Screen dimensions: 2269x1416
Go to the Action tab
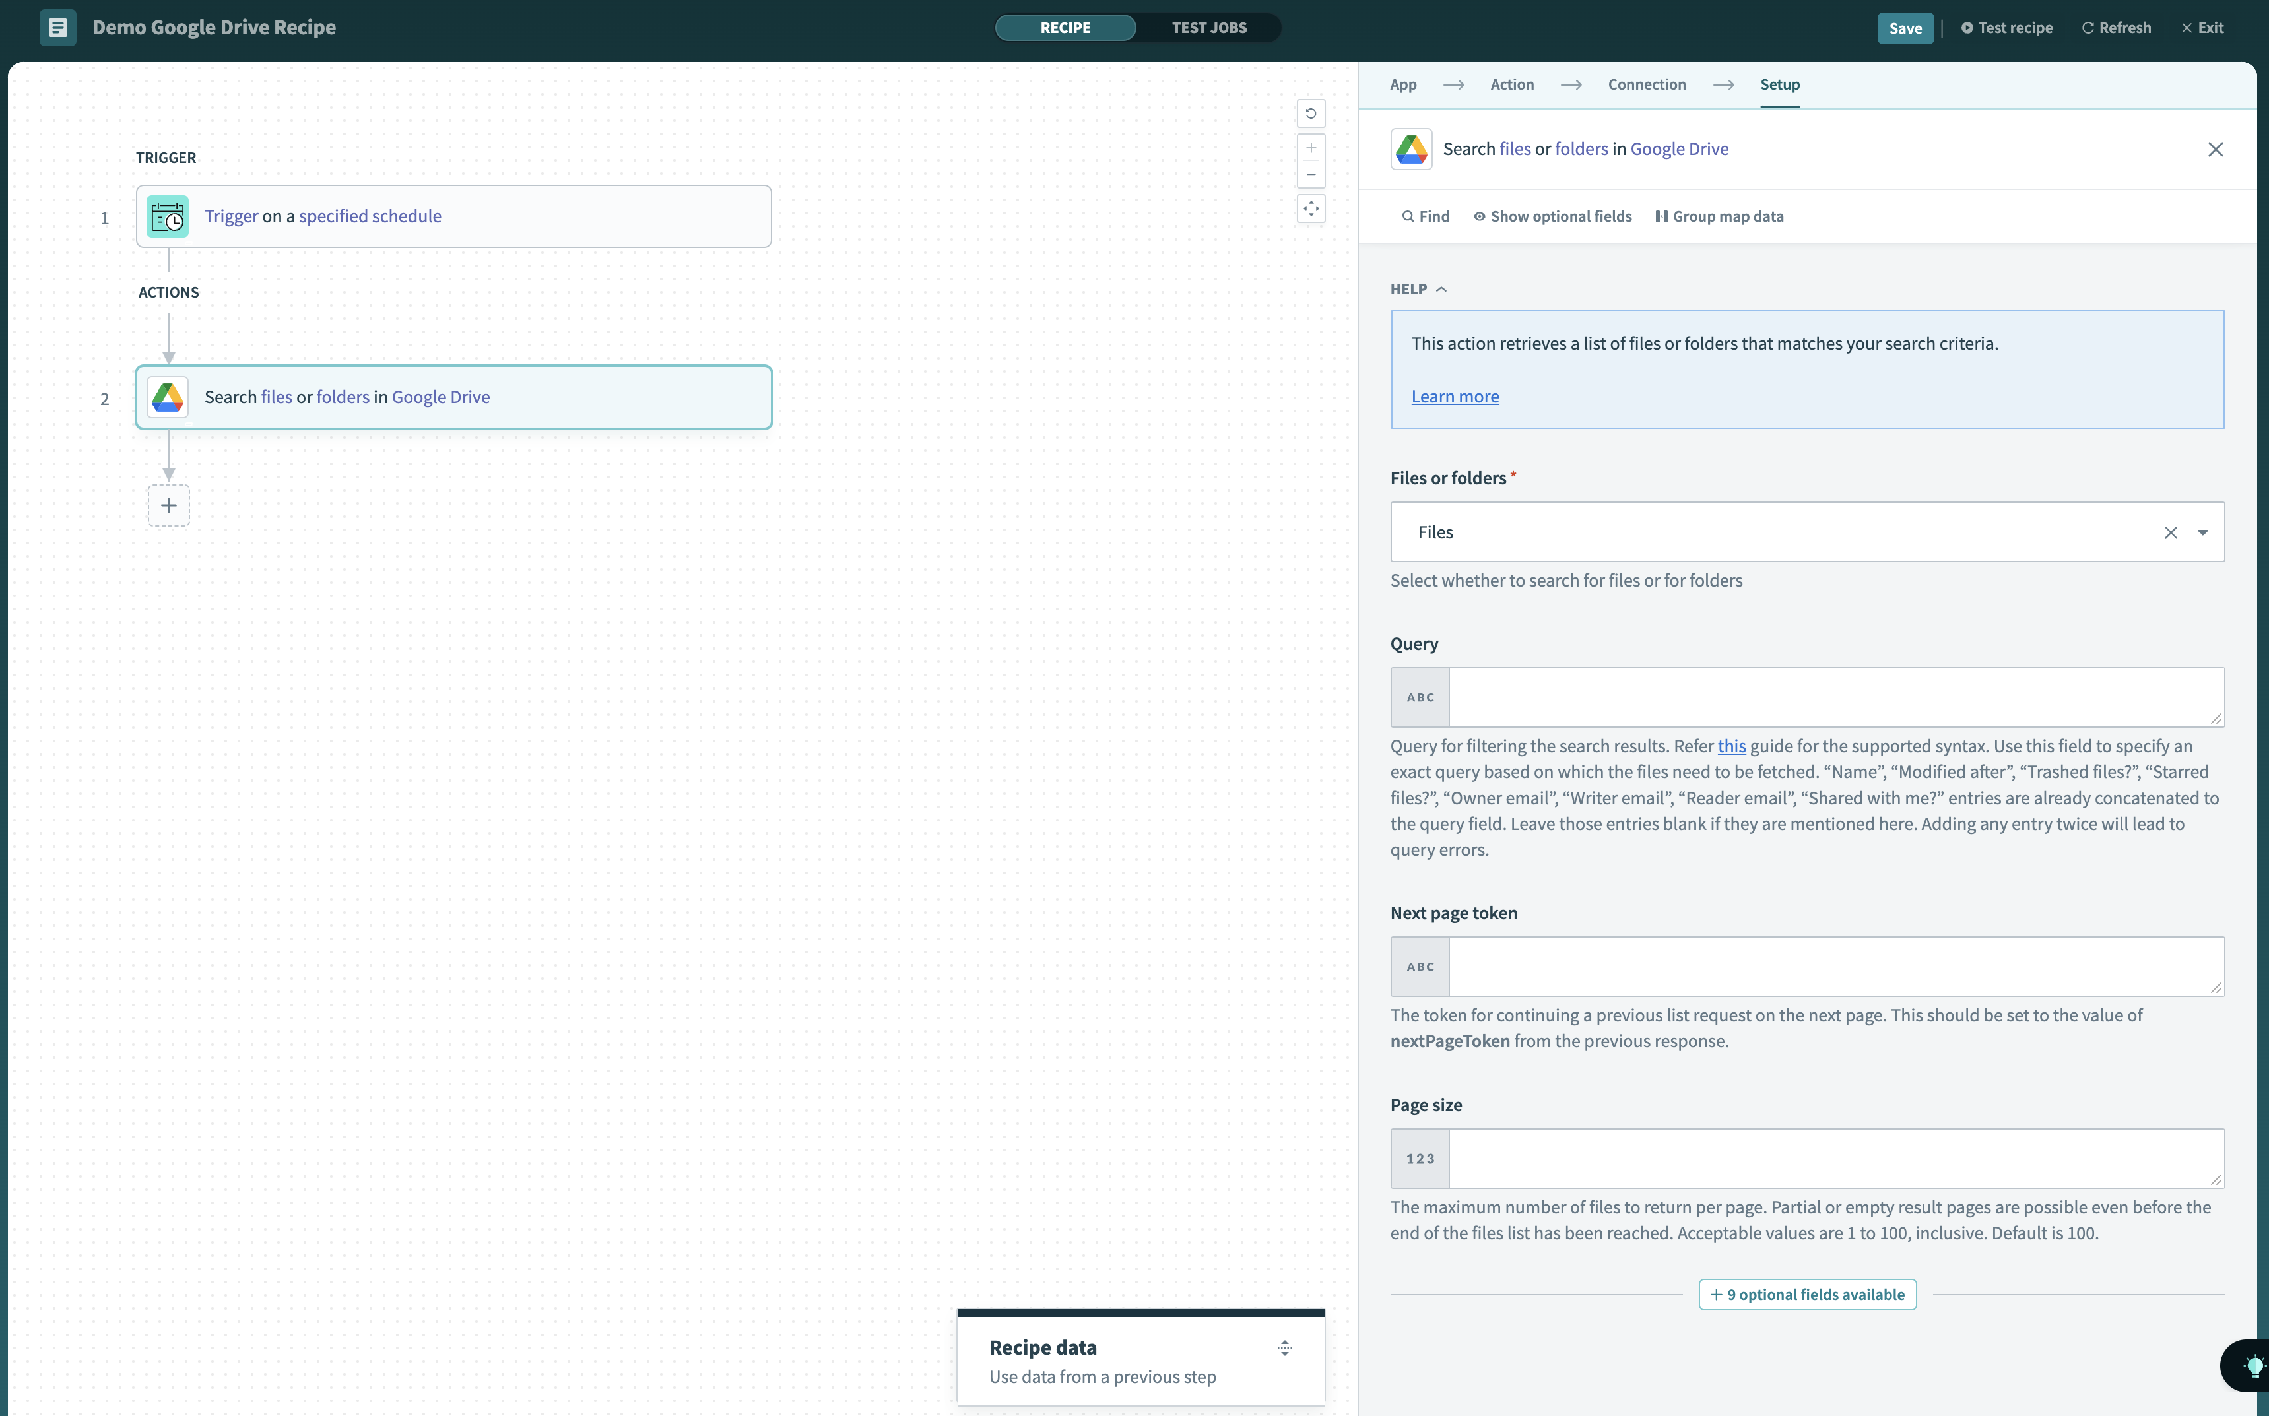[1511, 85]
